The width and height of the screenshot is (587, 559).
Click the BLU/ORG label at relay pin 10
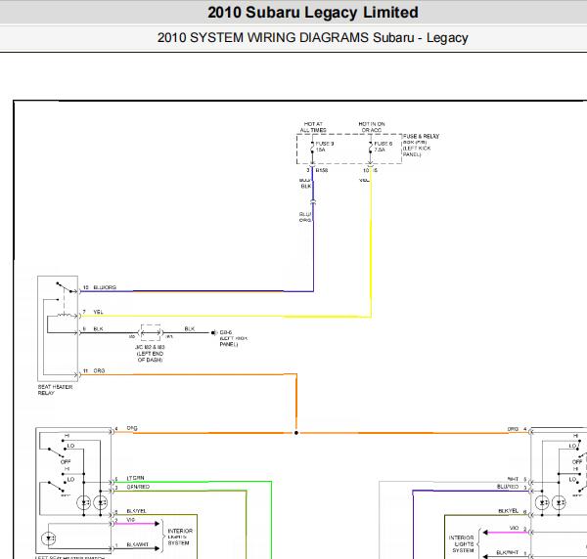[105, 287]
